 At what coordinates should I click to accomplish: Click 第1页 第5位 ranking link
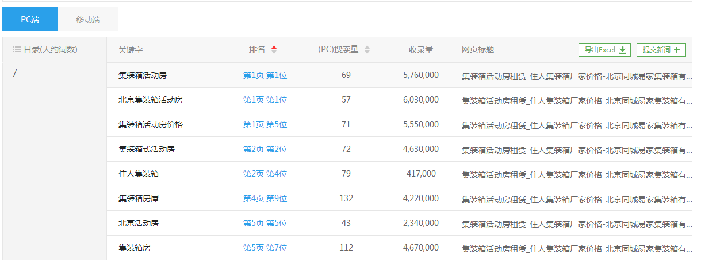click(x=265, y=124)
